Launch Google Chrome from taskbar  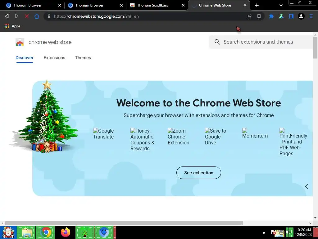[x=46, y=232]
